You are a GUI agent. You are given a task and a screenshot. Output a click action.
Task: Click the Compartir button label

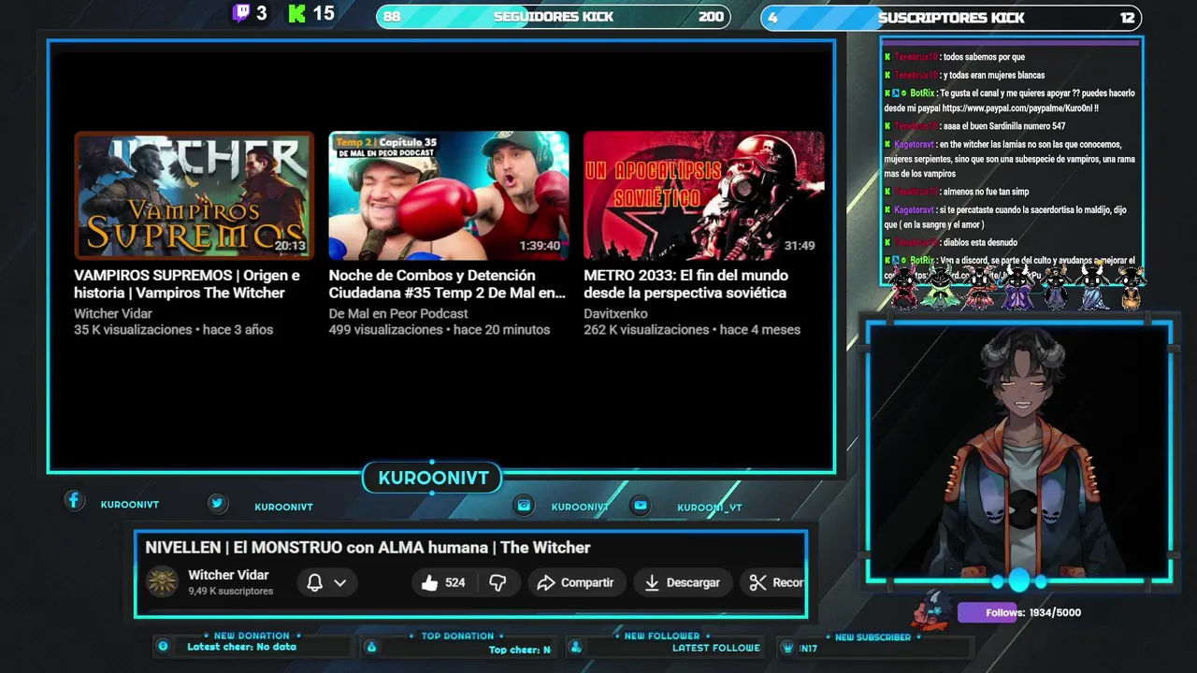tap(587, 582)
